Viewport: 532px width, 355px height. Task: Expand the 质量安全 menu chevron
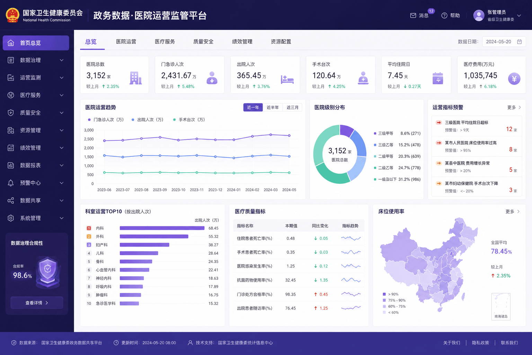pyautogui.click(x=62, y=113)
